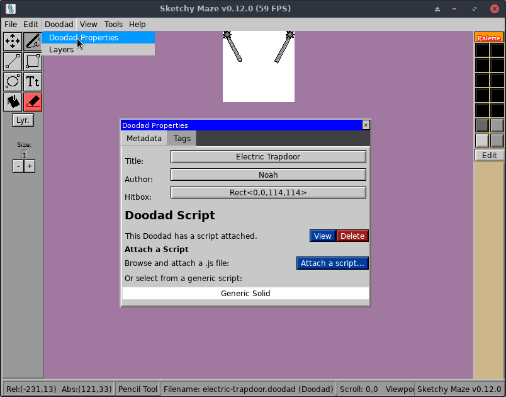The width and height of the screenshot is (506, 397).
Task: Select the Doodad placement tool
Action: click(12, 101)
